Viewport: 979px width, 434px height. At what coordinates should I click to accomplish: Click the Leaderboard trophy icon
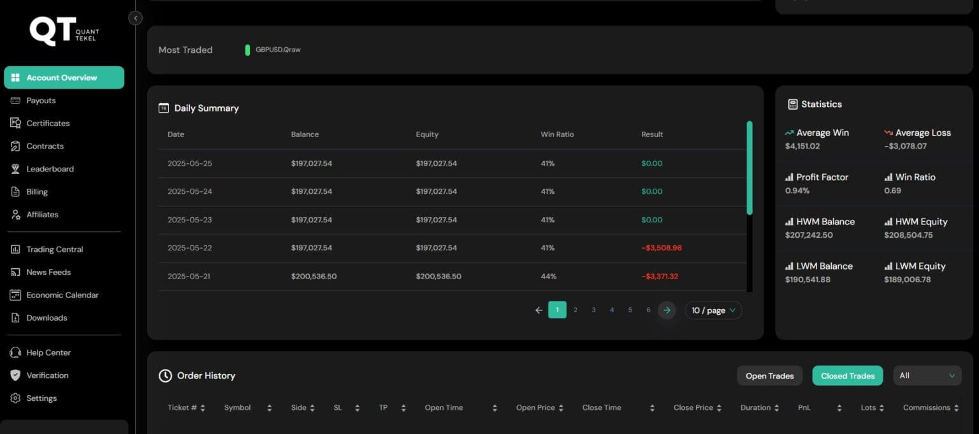click(15, 169)
